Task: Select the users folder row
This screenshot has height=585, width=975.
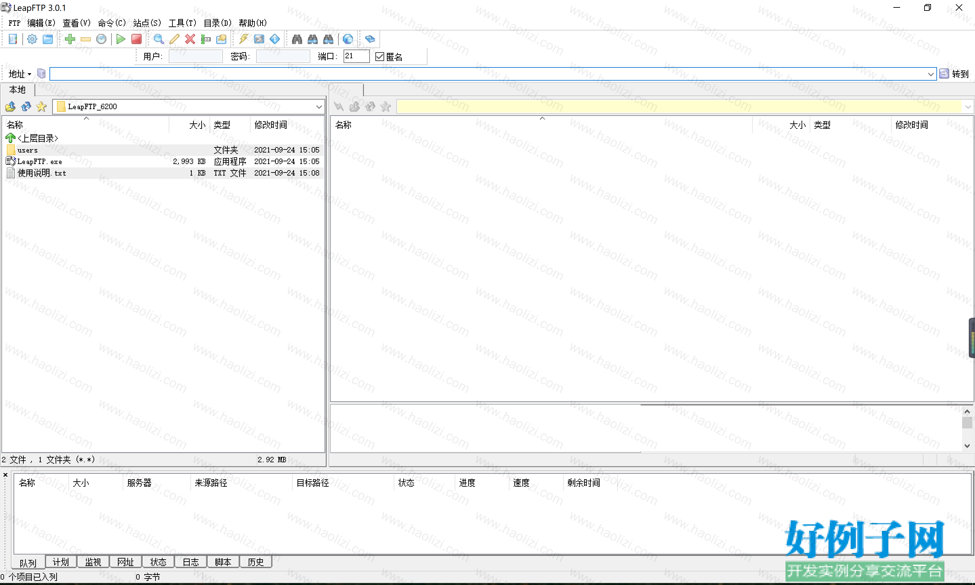Action: tap(164, 150)
